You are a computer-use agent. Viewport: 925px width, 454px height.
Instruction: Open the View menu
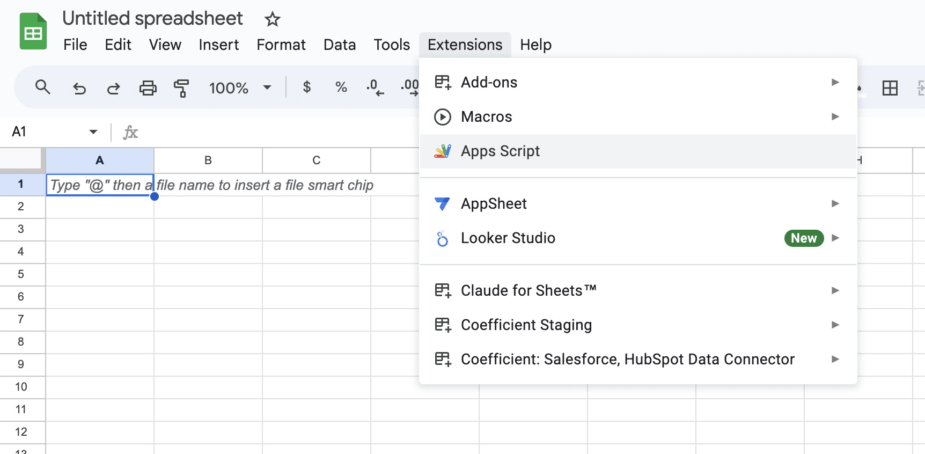(x=165, y=45)
